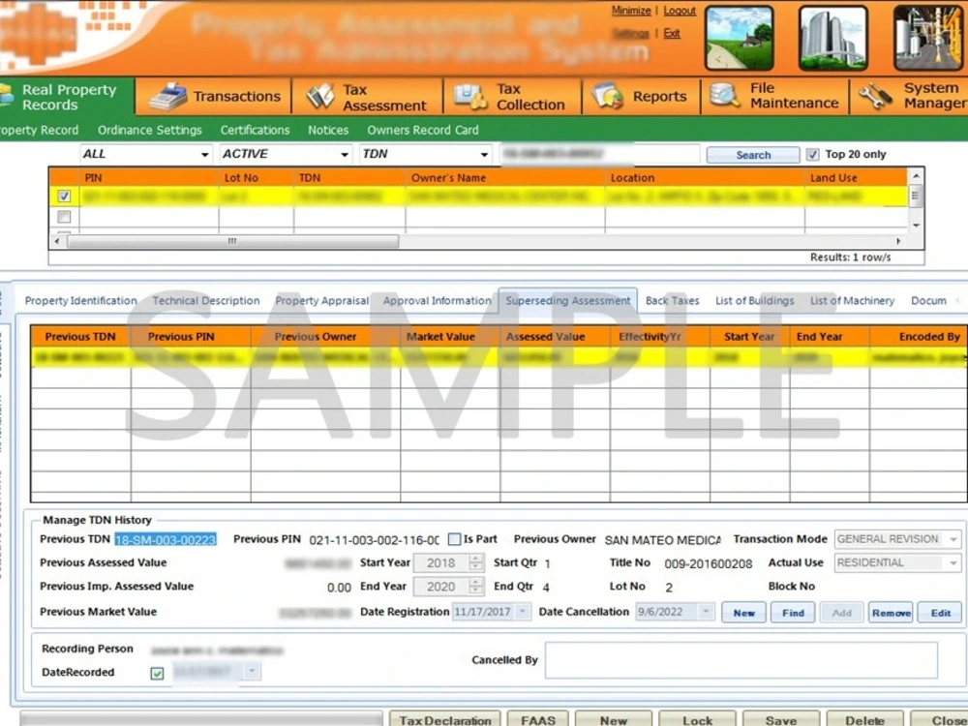968x726 pixels.
Task: Open the Notices menu
Action: click(328, 131)
